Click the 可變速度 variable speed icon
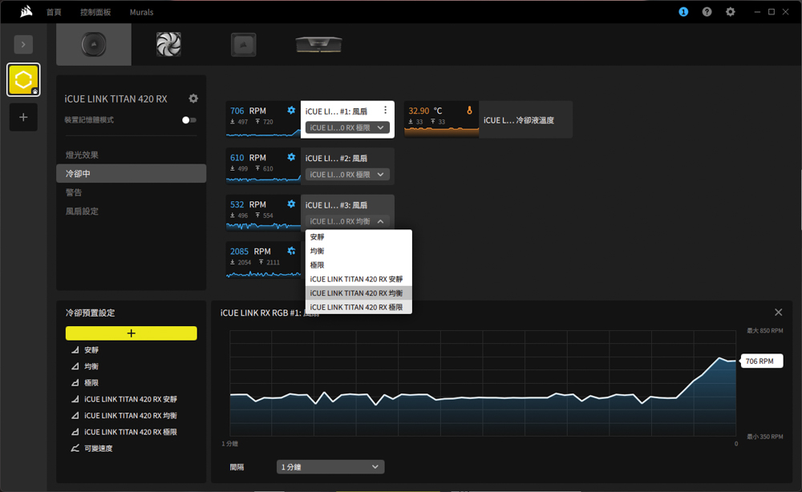802x492 pixels. point(75,448)
